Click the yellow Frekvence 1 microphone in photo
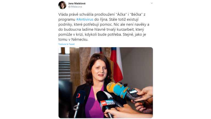The width and height of the screenshot is (211, 119). click(x=111, y=87)
